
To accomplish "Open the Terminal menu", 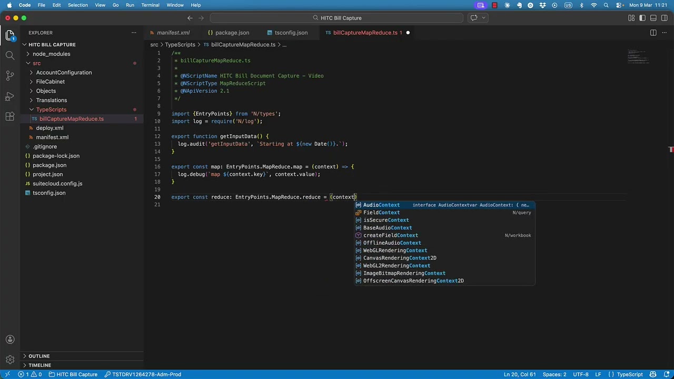I will (150, 5).
